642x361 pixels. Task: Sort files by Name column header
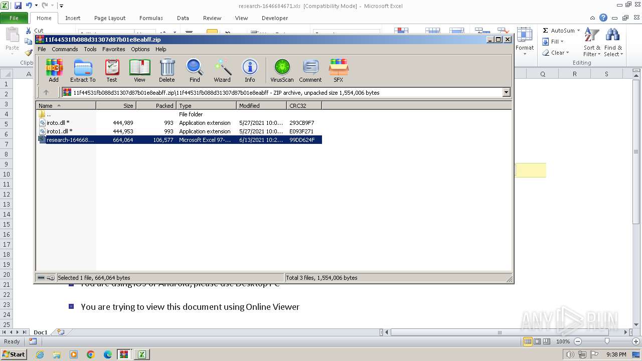[66, 105]
